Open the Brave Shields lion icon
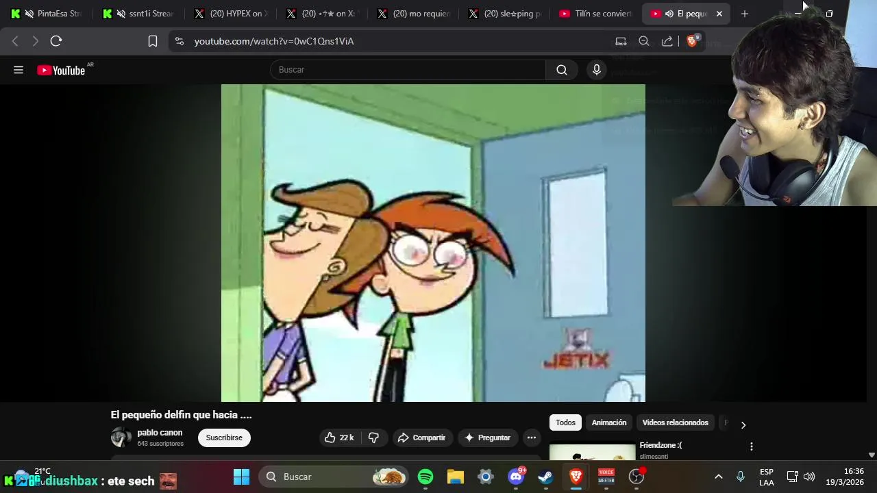 tap(692, 41)
